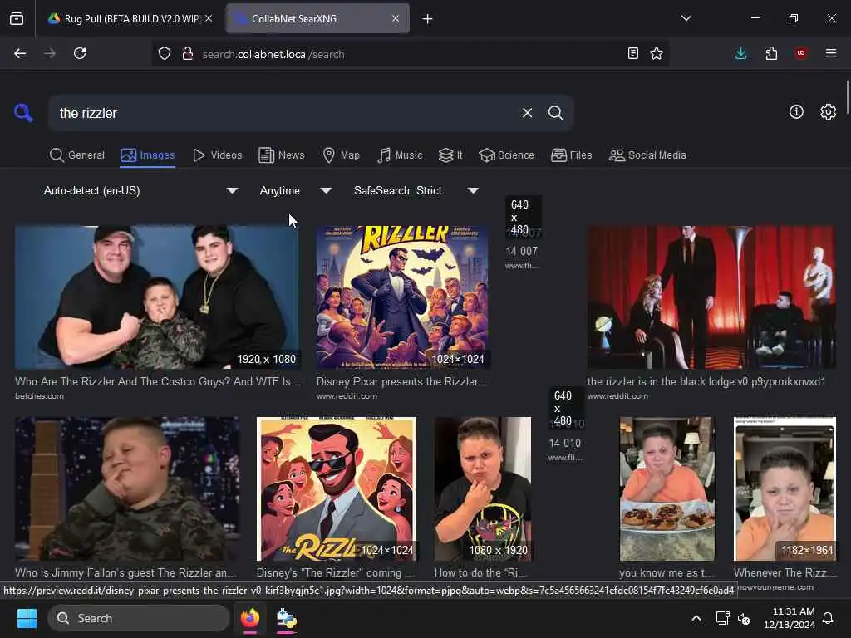The image size is (851, 638).
Task: Click the betches.com source link
Action: (x=39, y=396)
